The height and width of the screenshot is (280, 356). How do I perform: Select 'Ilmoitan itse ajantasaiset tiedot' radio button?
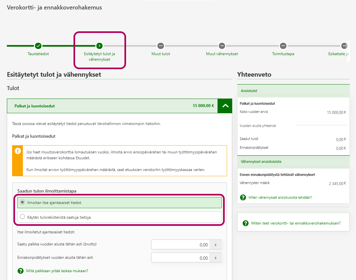click(22, 202)
